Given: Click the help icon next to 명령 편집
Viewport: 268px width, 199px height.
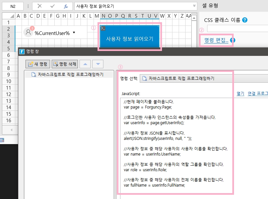Looking at the screenshot, I should coord(233,41).
